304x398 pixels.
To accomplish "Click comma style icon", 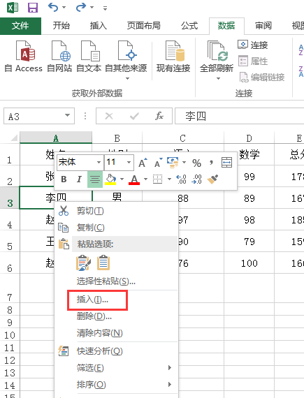I will 211,163.
